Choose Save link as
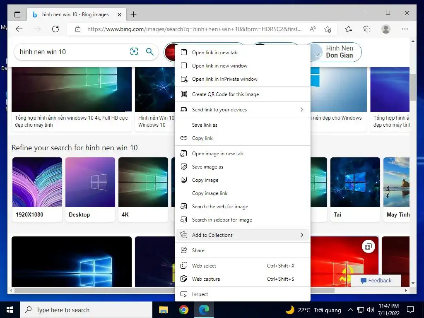The width and height of the screenshot is (424, 318). pos(243,125)
